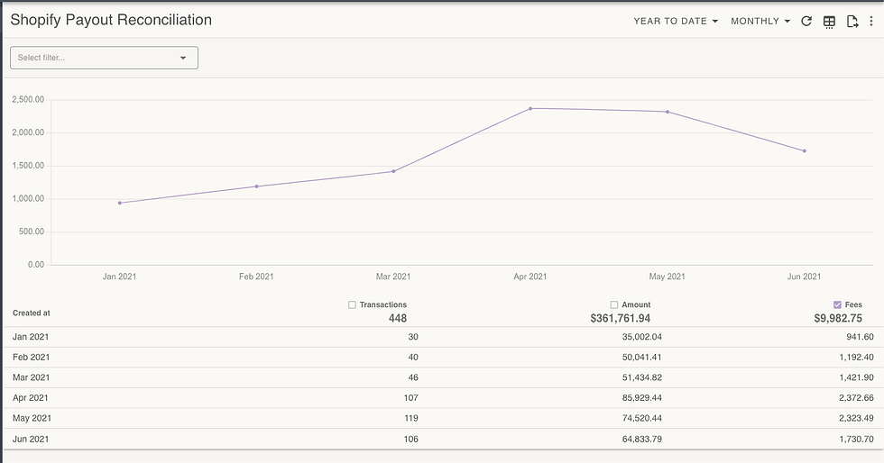
Task: Click the amount cell 64,833.79
Action: (642, 439)
